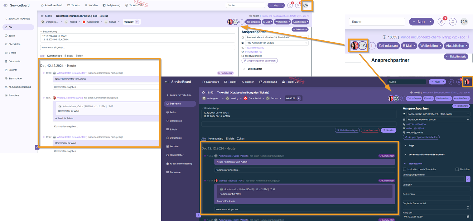Open the calendar picker in Fällig am field
The image size is (473, 221).
(x=468, y=217)
